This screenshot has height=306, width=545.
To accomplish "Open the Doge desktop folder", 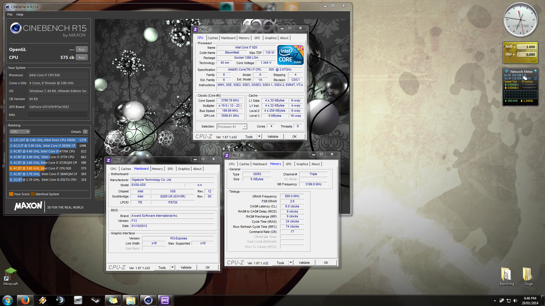I will pos(528,277).
